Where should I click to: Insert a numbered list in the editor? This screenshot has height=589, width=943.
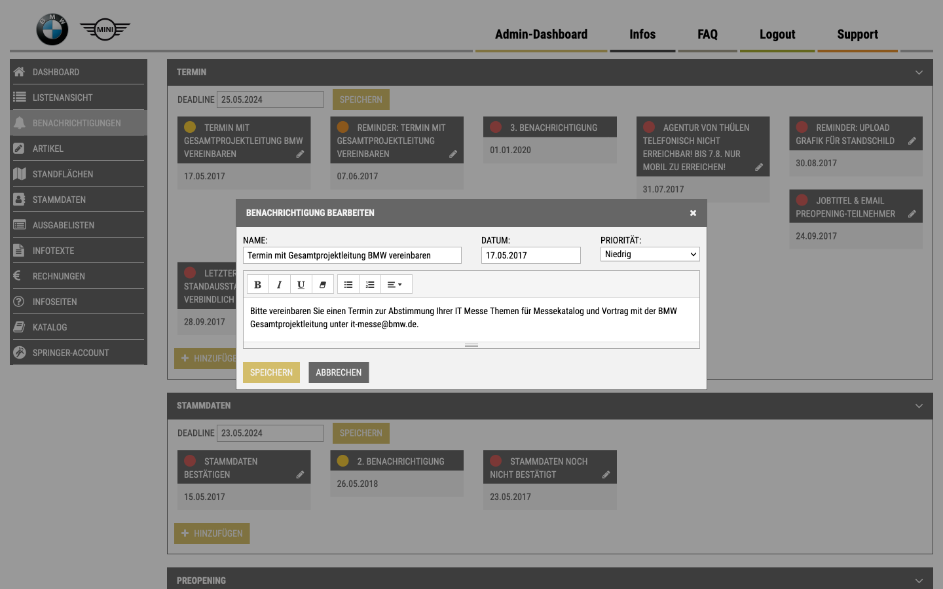click(x=370, y=284)
